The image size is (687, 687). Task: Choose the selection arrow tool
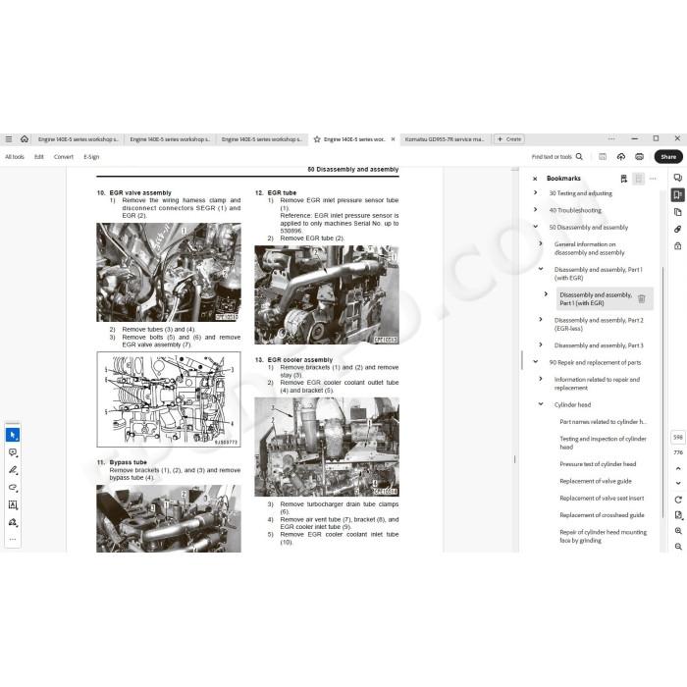13,435
